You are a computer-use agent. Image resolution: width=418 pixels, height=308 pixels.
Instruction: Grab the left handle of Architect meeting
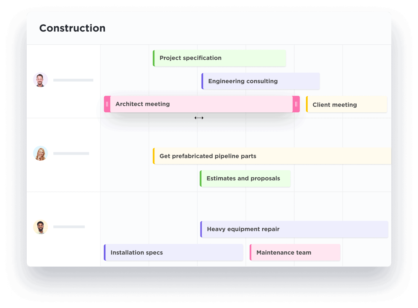coord(107,104)
